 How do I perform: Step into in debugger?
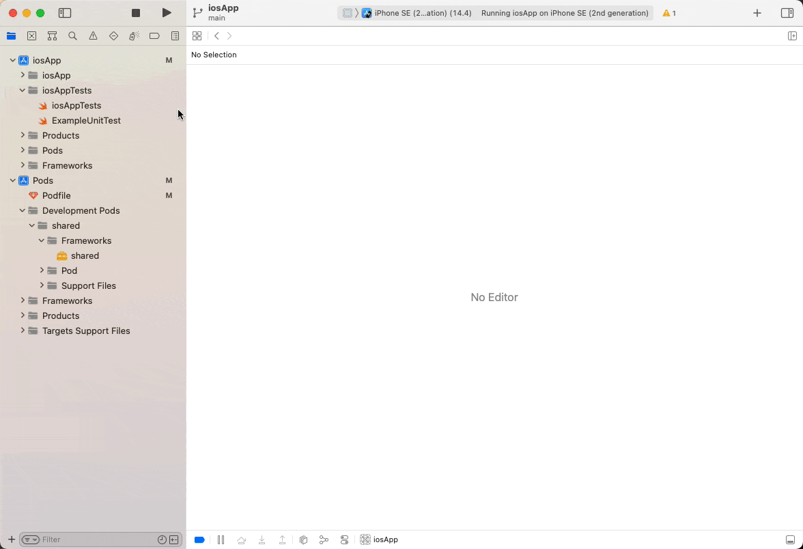262,539
